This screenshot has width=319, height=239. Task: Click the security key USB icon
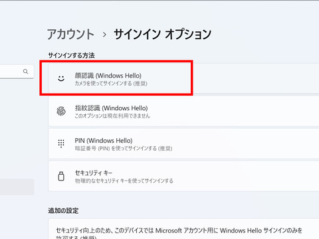point(61,176)
